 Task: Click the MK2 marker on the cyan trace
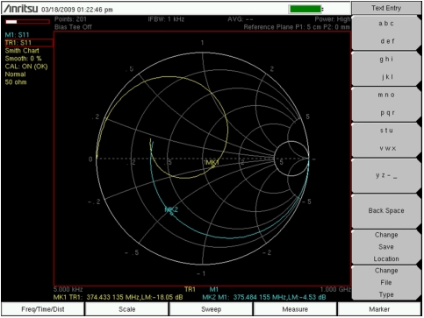point(171,210)
